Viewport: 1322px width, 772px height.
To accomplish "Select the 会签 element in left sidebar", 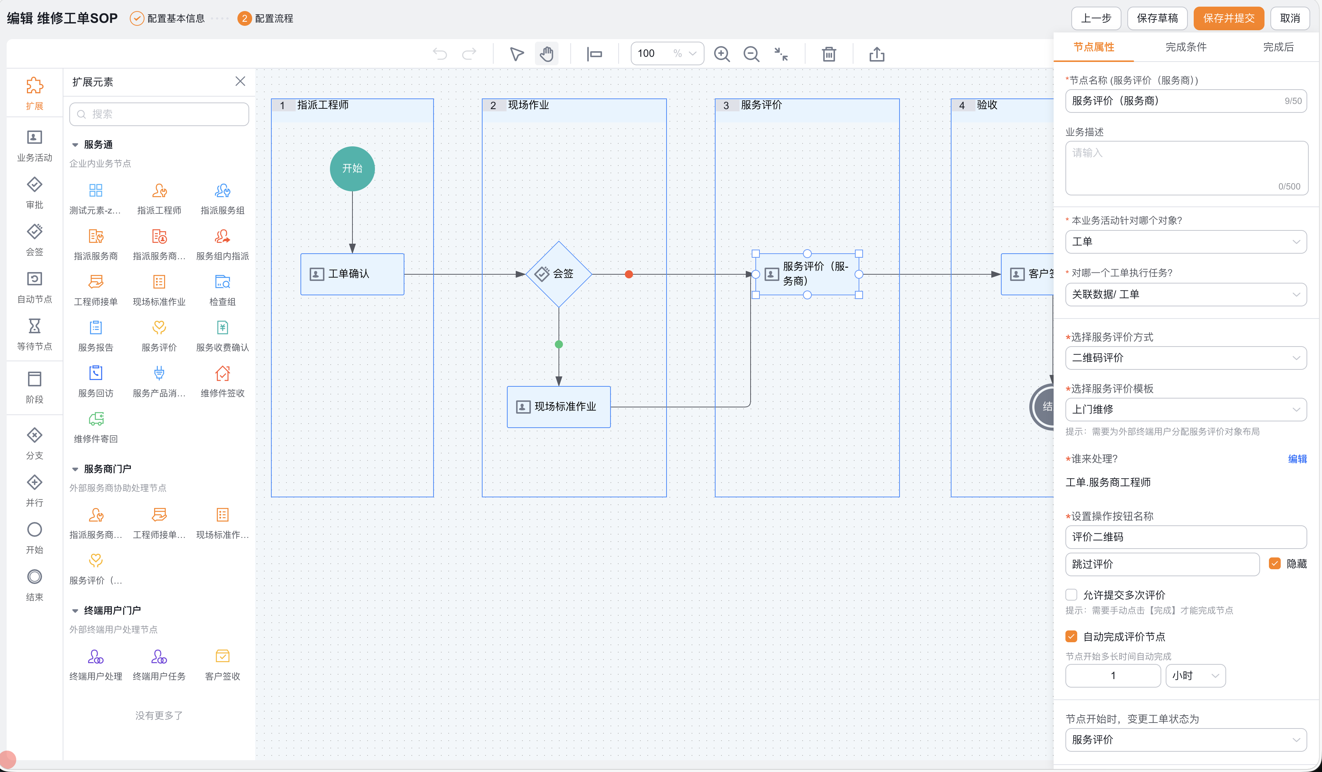I will [35, 240].
